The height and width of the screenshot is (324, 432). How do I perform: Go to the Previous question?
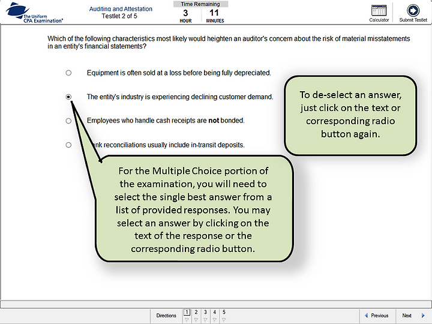tap(377, 316)
